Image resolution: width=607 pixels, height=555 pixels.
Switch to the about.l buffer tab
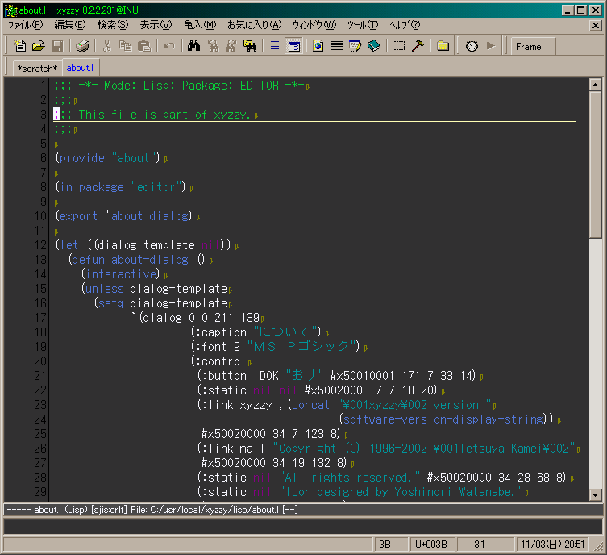[x=80, y=68]
